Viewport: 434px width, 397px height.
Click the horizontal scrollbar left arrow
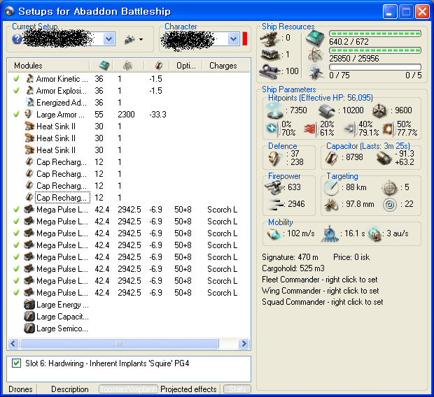[13, 343]
